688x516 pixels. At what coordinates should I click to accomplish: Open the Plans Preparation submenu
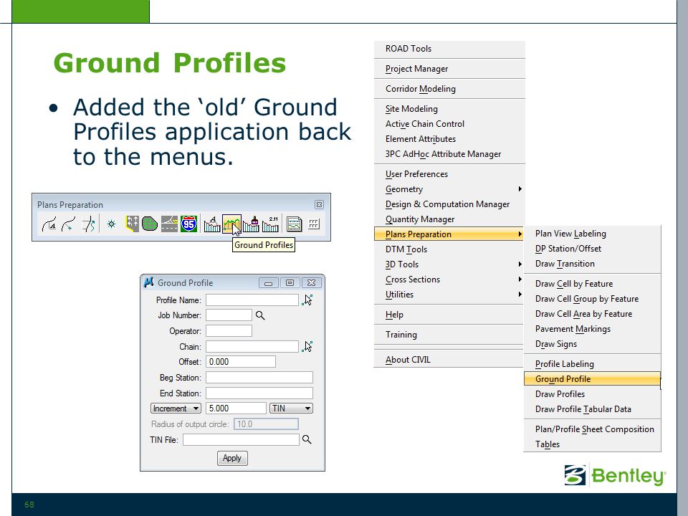449,234
